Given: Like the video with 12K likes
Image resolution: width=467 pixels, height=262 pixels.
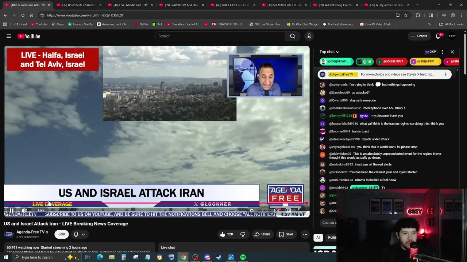Looking at the screenshot, I should [227, 234].
